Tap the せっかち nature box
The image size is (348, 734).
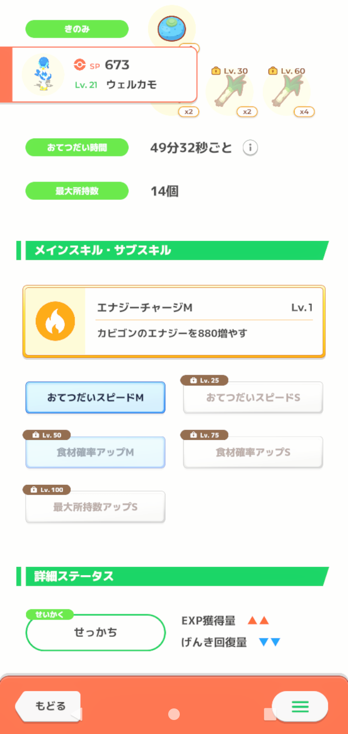point(95,633)
